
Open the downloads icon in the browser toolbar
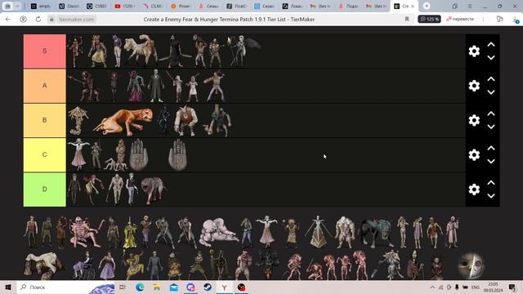coord(516,20)
